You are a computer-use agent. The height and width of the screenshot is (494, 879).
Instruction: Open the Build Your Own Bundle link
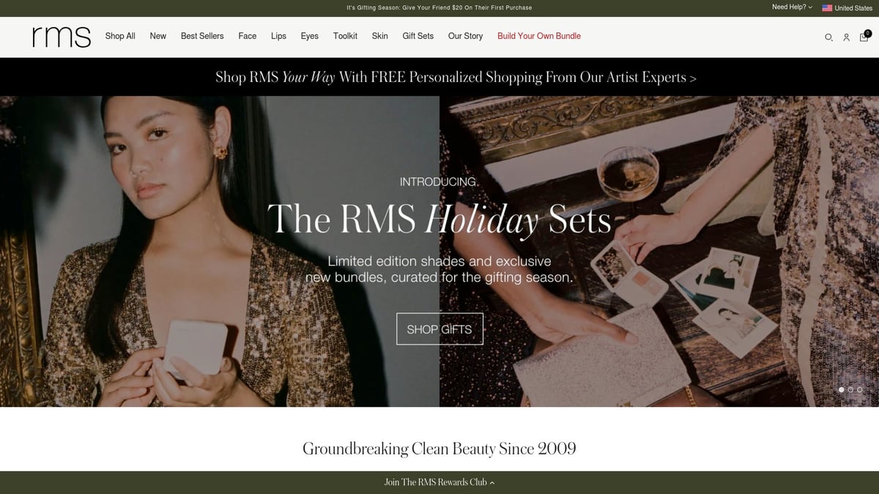[x=539, y=36]
